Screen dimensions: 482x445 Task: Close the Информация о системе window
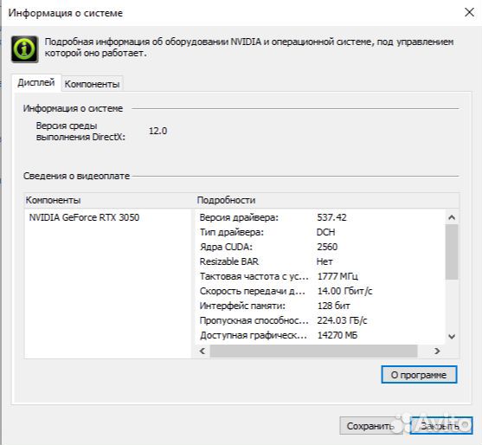tap(469, 12)
